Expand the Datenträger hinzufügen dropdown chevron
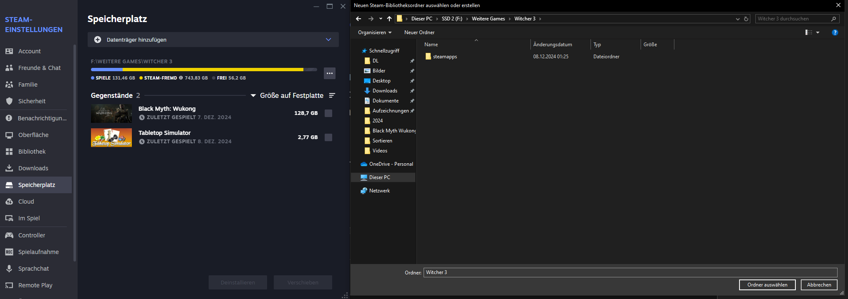The image size is (848, 299). click(x=328, y=40)
